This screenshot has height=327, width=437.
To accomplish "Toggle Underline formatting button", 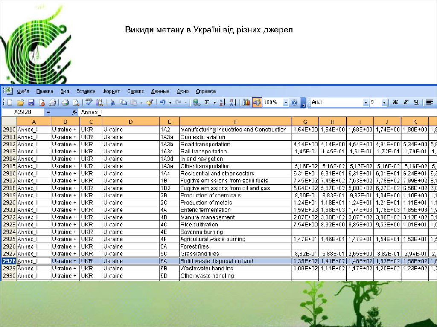I will 416,102.
